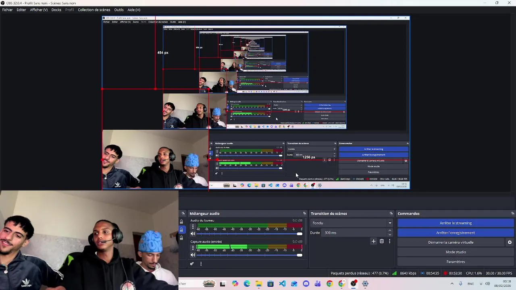
Task: Open Visual Studio Code from taskbar
Action: click(282, 284)
